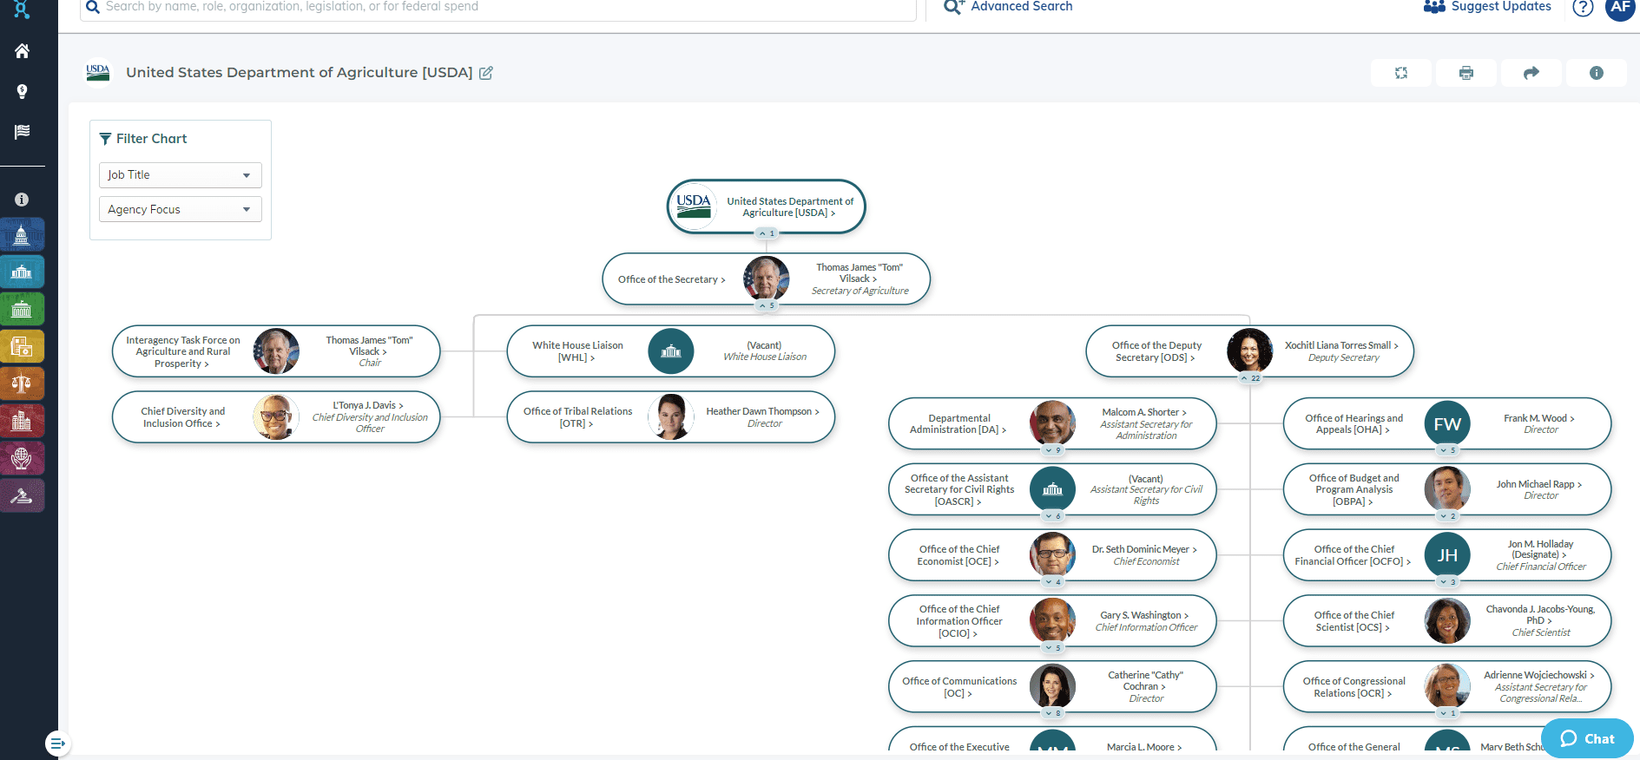Share the organization chart

point(1531,73)
